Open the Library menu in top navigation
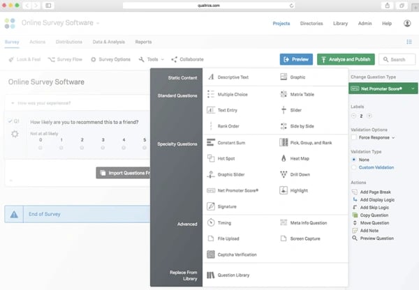Viewport: 419px width, 290px height. point(341,23)
